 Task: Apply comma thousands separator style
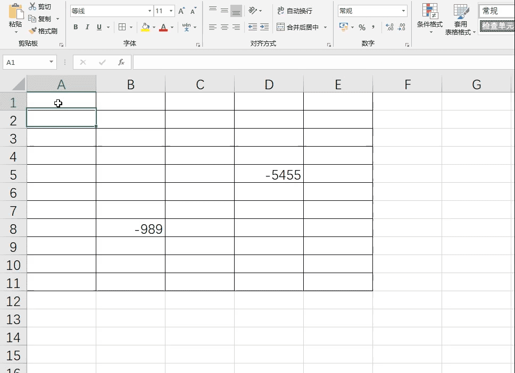373,27
